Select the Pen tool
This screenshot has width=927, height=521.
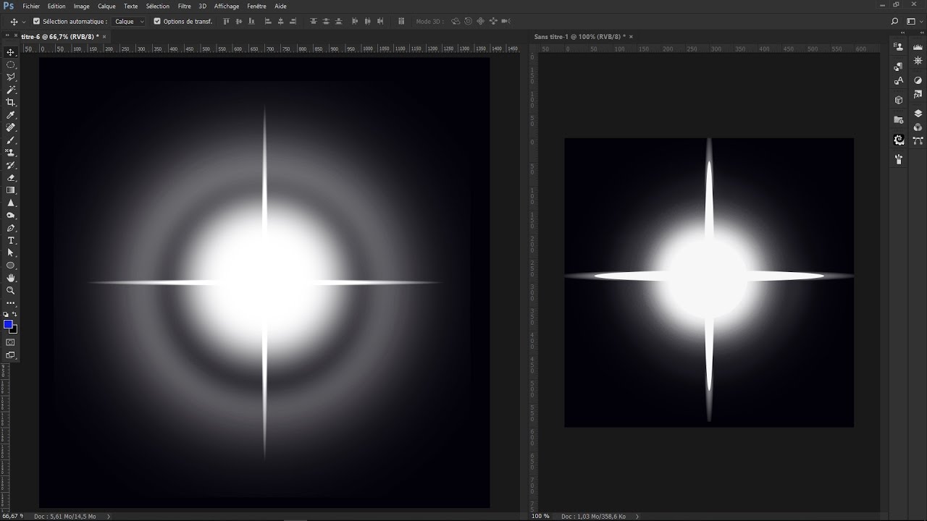point(11,228)
